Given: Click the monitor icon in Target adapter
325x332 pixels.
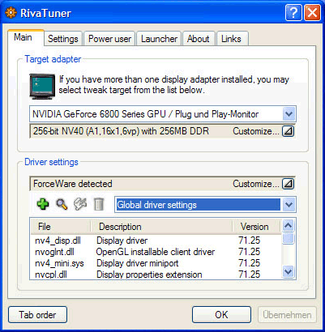Looking at the screenshot, I should pos(42,87).
